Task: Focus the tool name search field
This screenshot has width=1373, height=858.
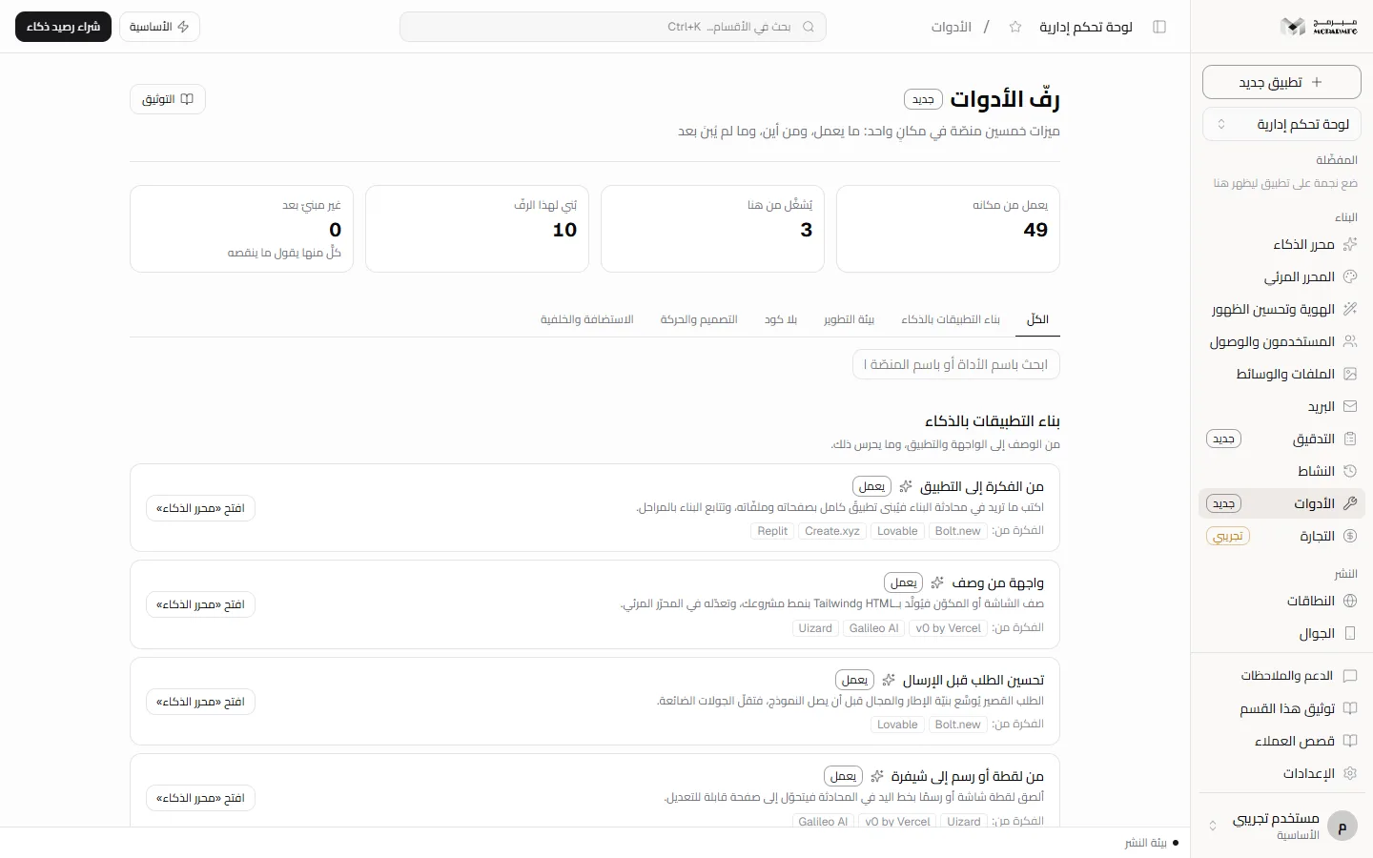Action: 955,364
